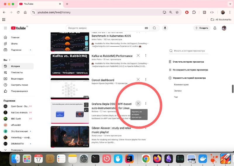Open Quiet Quest subscription channel
This screenshot has width=234, height=166.
coord(18,106)
